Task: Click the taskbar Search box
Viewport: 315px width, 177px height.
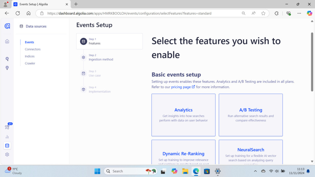Action: (131, 171)
